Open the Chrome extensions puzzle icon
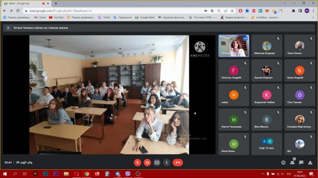318x178 pixels. pos(293,11)
